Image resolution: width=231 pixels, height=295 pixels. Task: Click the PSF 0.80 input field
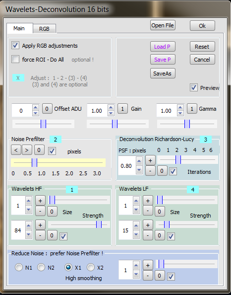pyautogui.click(x=127, y=166)
